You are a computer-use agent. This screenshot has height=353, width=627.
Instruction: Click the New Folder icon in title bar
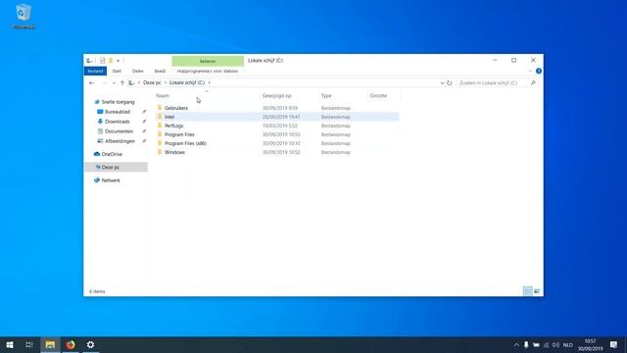[111, 61]
